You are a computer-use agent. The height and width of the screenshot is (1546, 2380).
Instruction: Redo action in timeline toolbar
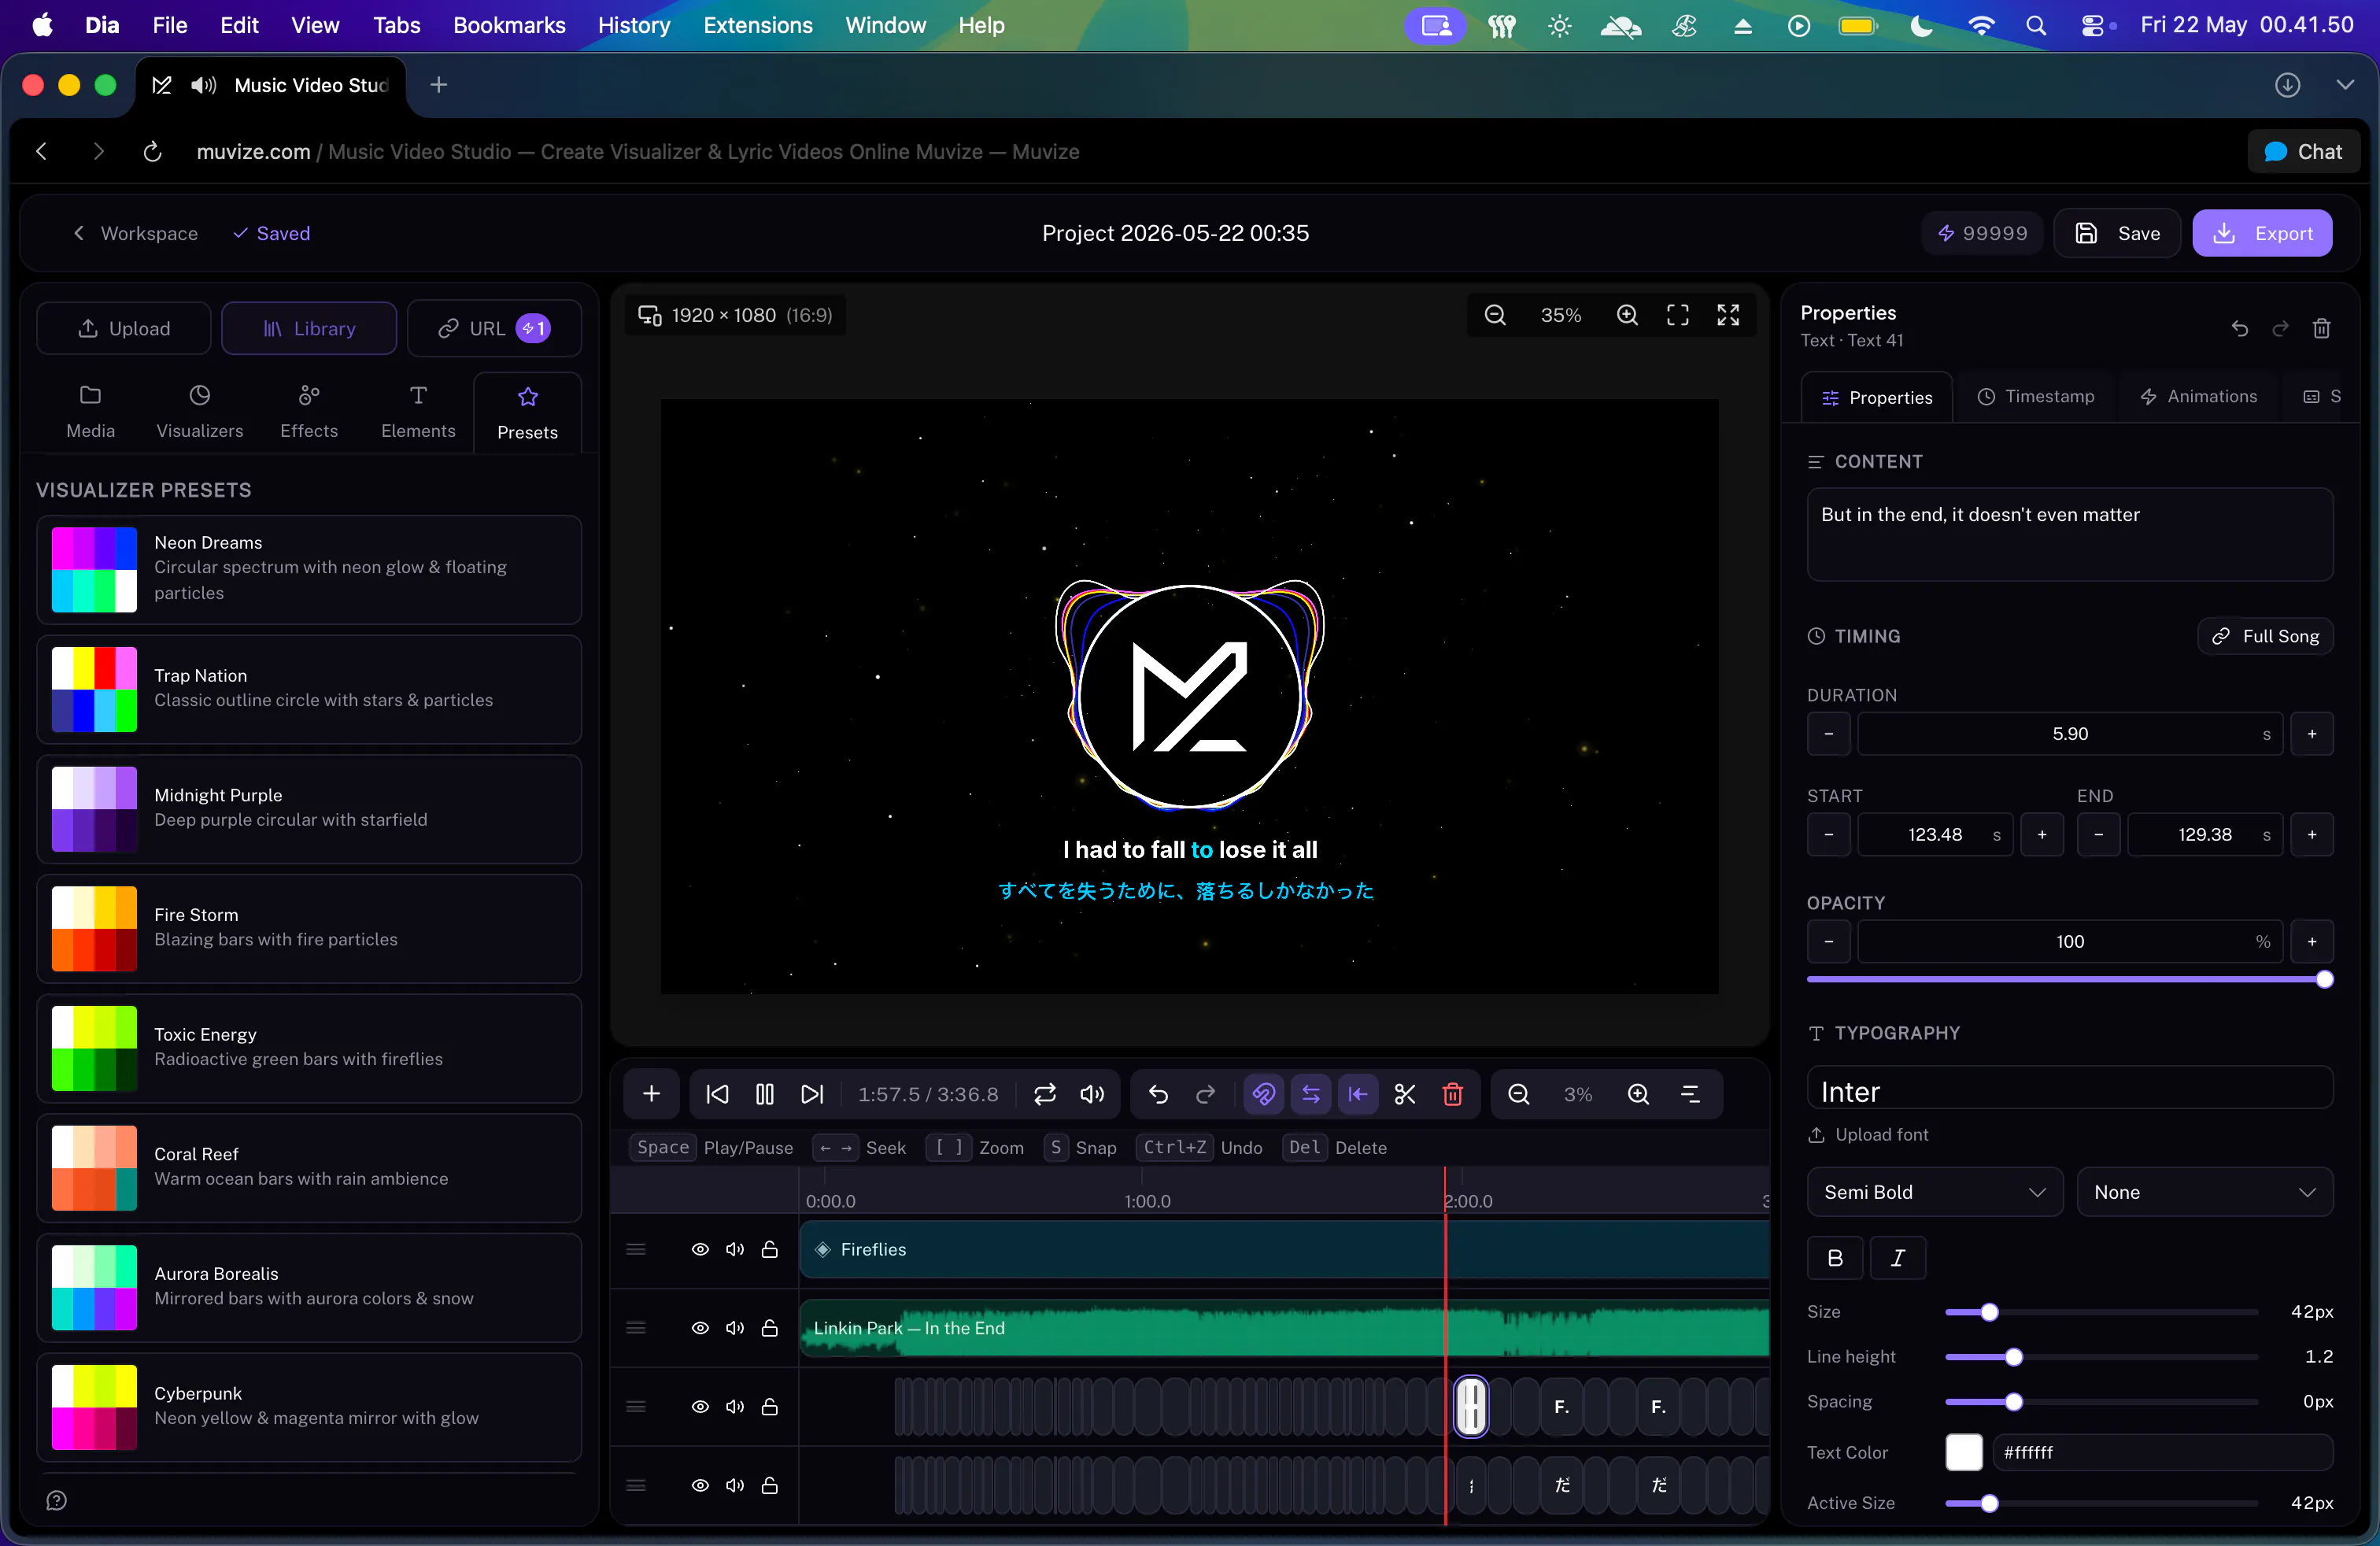(1206, 1094)
